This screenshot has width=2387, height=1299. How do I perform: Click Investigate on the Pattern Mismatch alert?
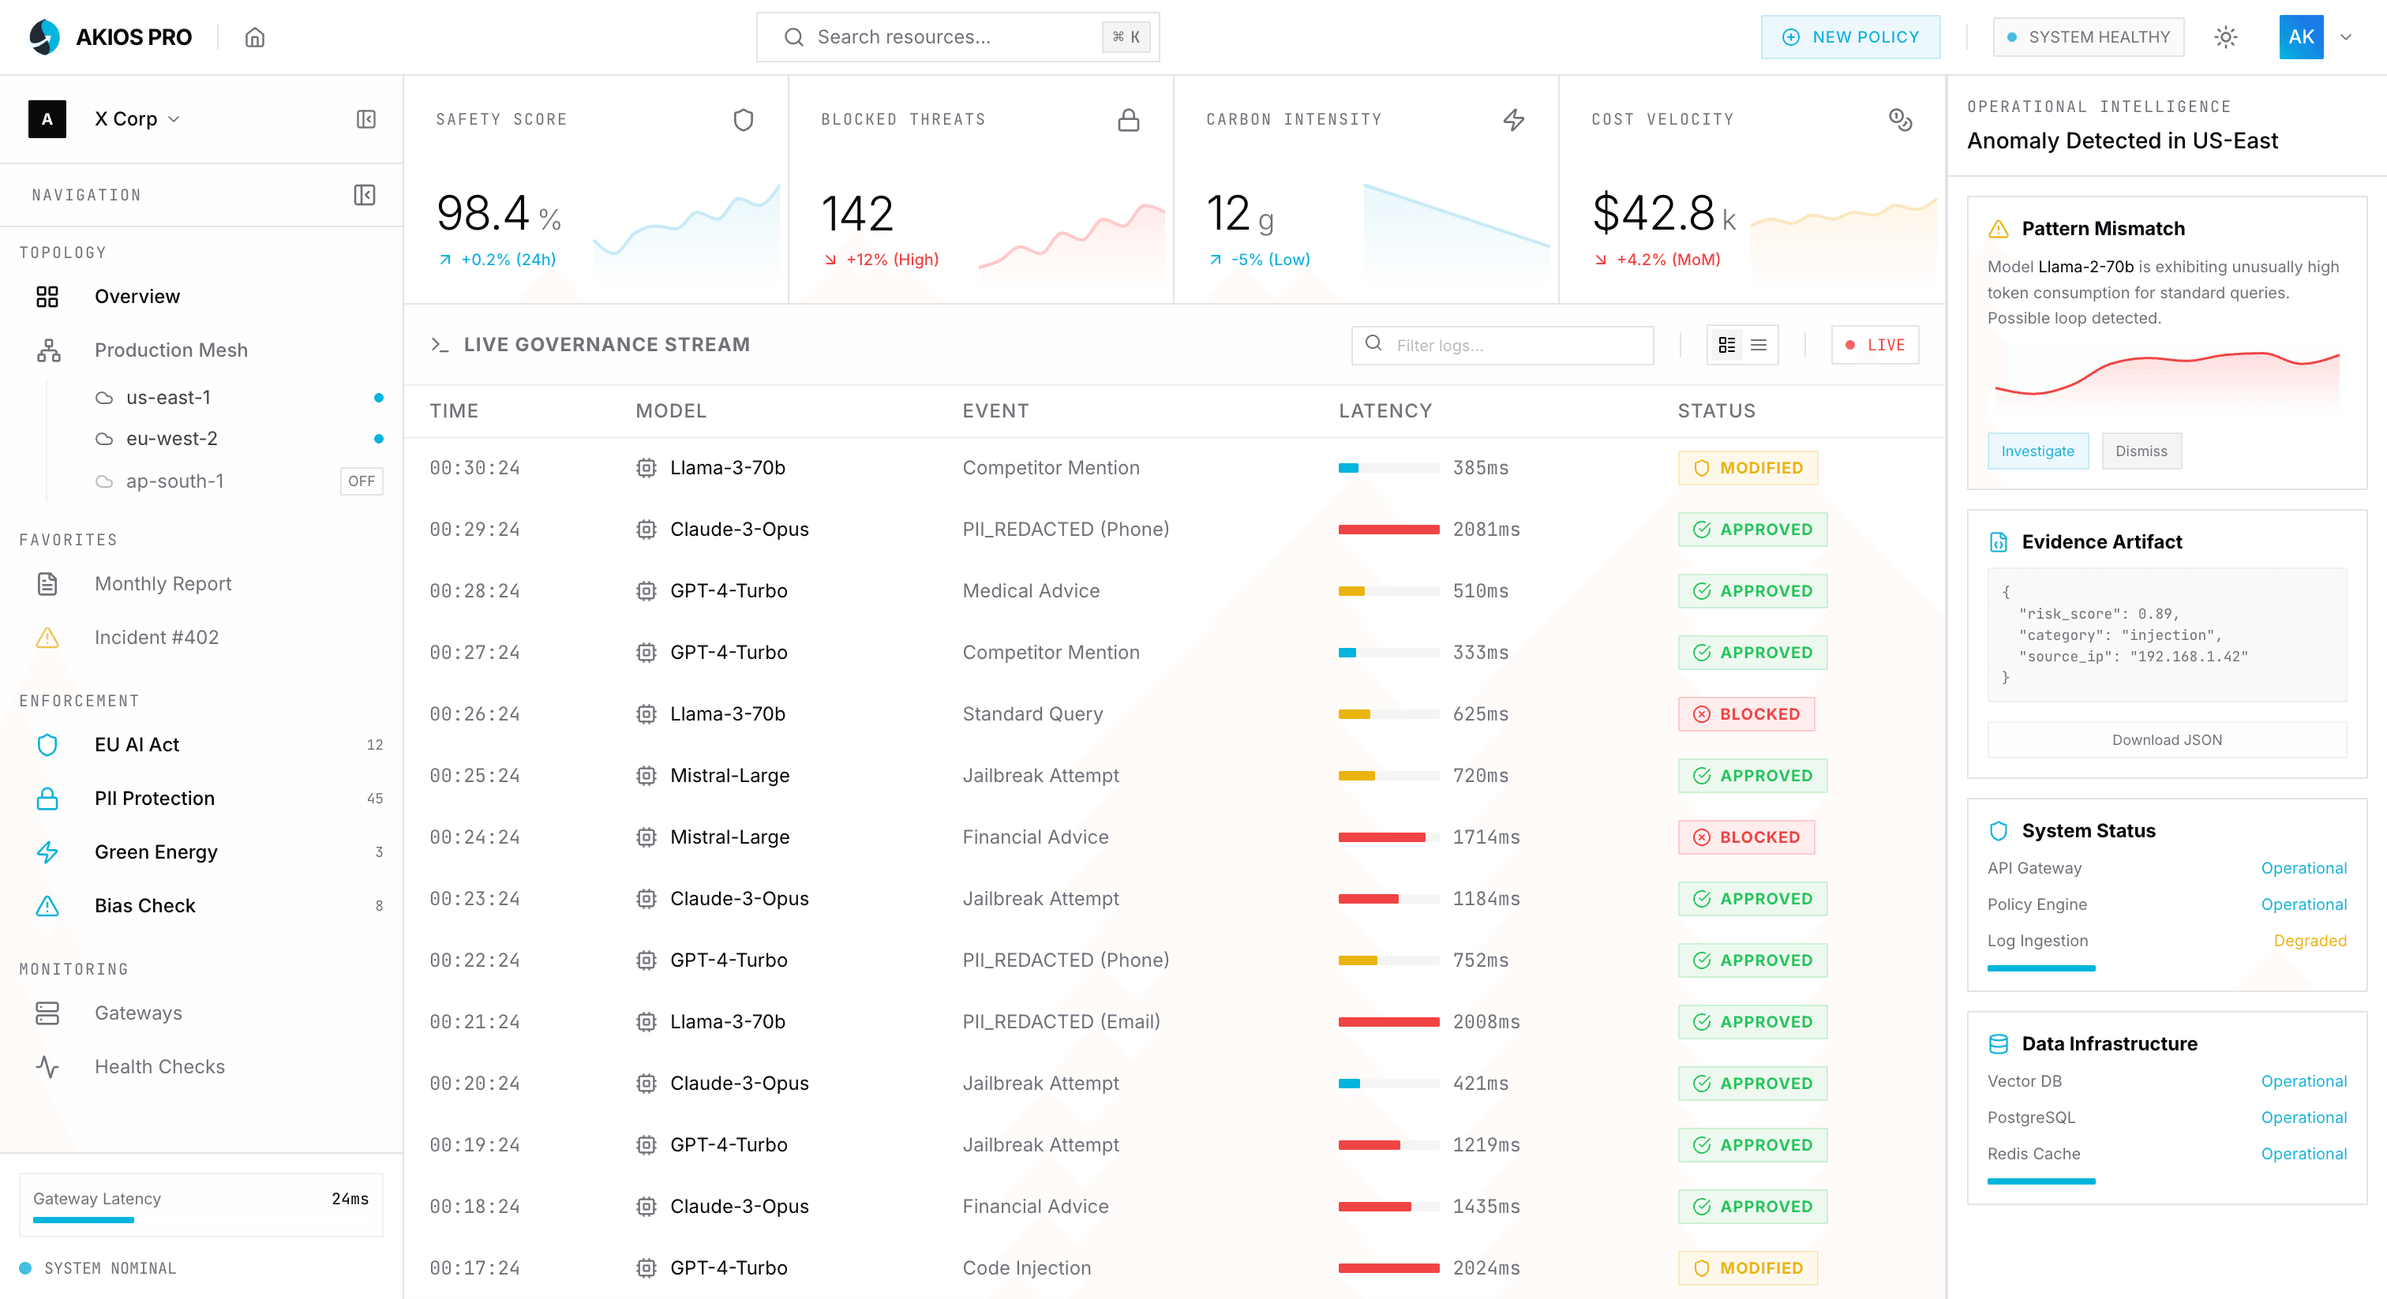[2037, 451]
